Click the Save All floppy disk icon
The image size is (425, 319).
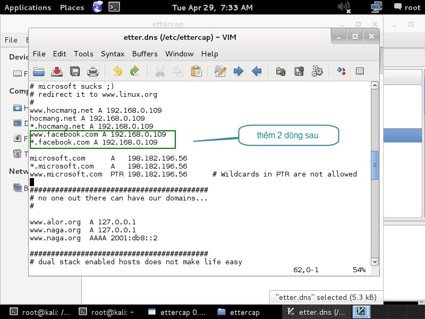(x=75, y=72)
